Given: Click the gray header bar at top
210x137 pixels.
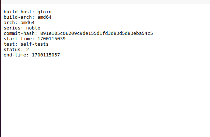Looking at the screenshot, I should click(105, 2).
